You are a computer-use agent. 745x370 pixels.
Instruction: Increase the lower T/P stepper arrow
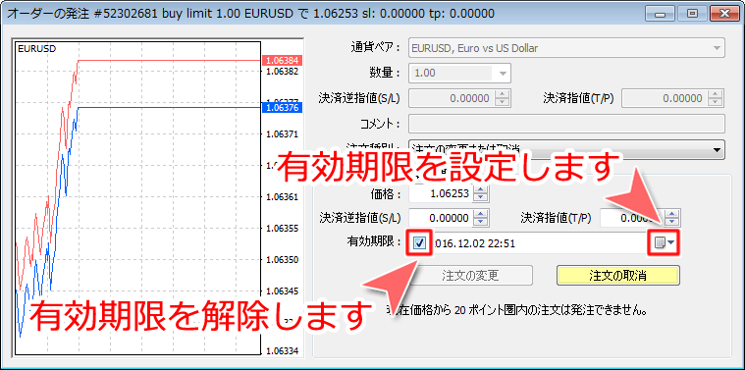point(671,214)
